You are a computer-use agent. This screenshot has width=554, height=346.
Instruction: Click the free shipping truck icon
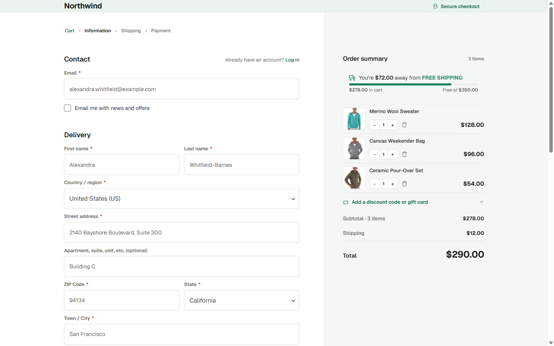[x=352, y=78]
